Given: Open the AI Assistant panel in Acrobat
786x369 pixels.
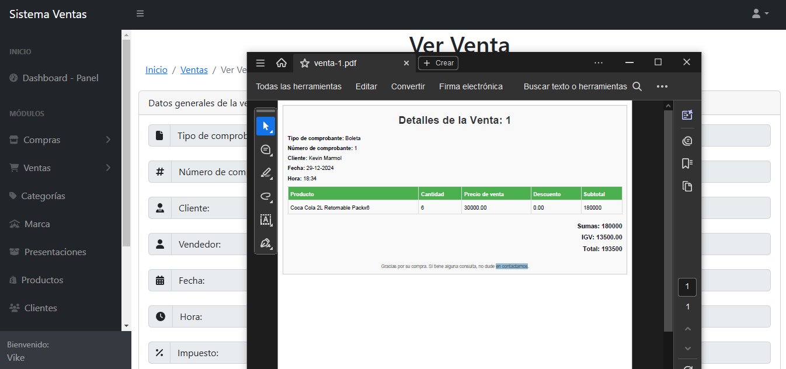Looking at the screenshot, I should click(687, 115).
